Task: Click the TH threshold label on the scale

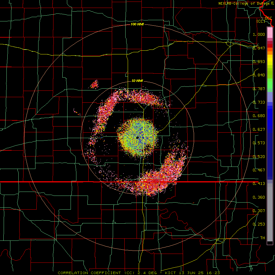Action: 262,238
